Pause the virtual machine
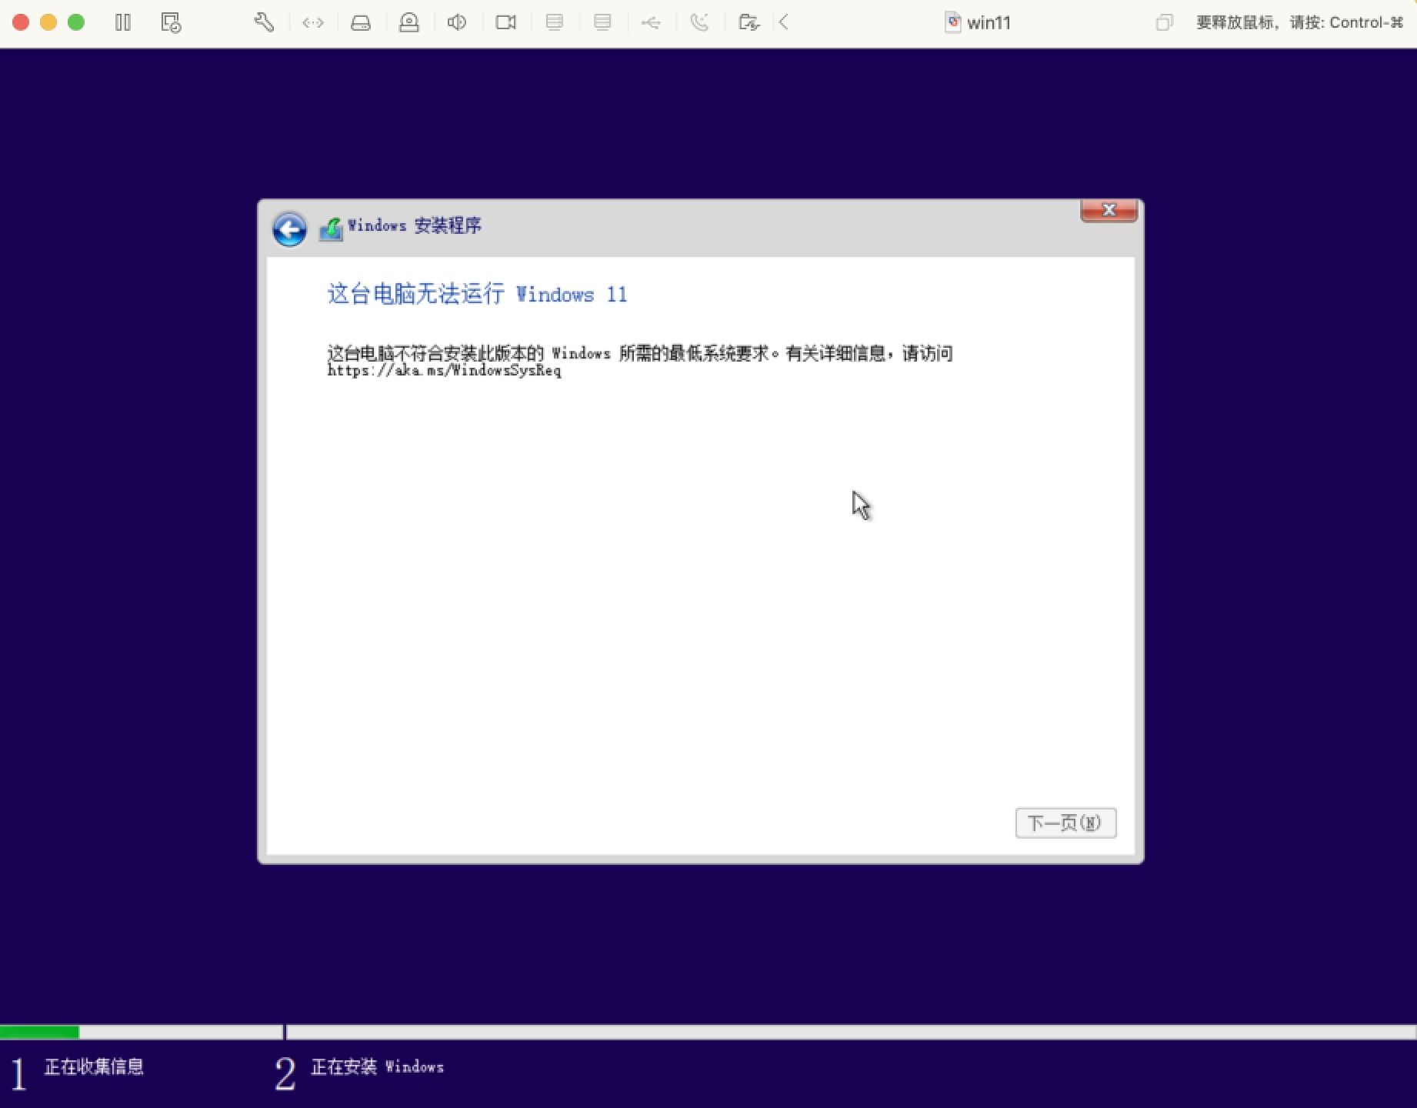The image size is (1417, 1108). tap(123, 22)
